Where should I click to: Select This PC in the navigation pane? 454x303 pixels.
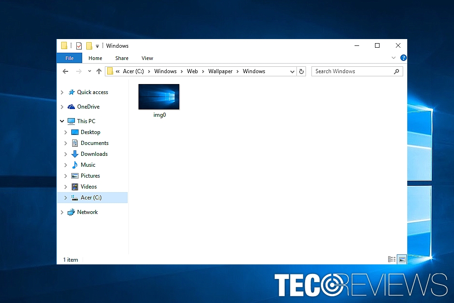tap(86, 121)
